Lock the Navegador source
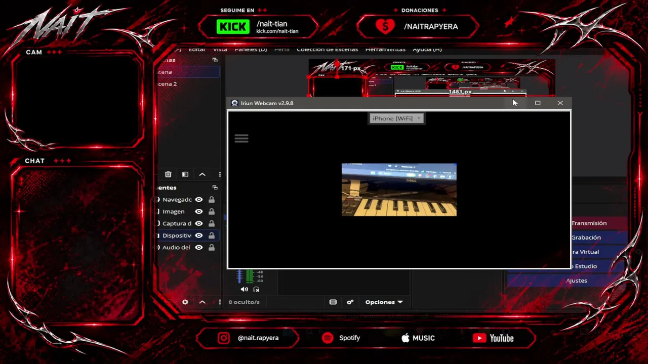 (x=212, y=200)
